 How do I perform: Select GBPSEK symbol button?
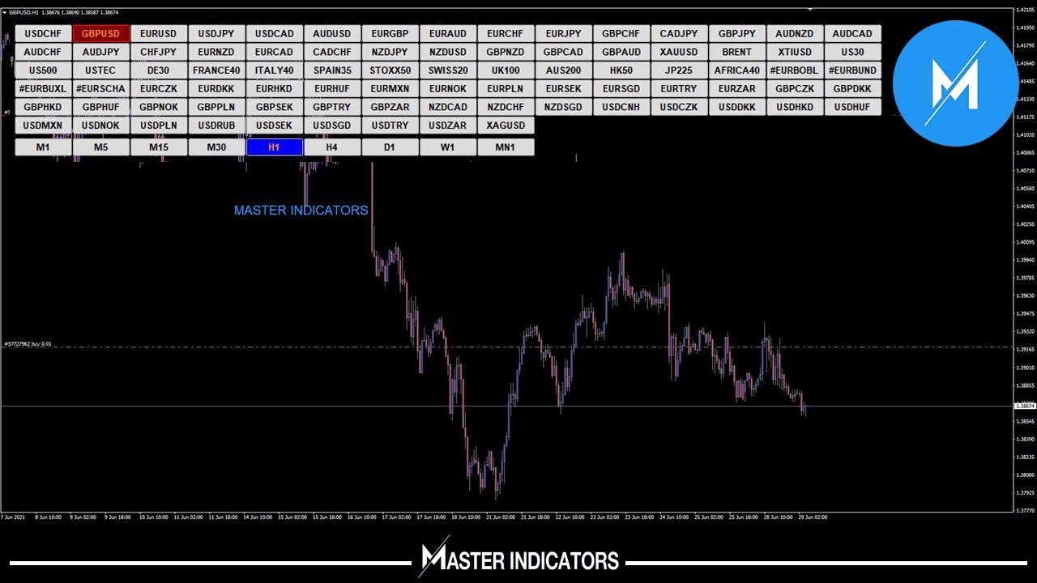pyautogui.click(x=274, y=107)
